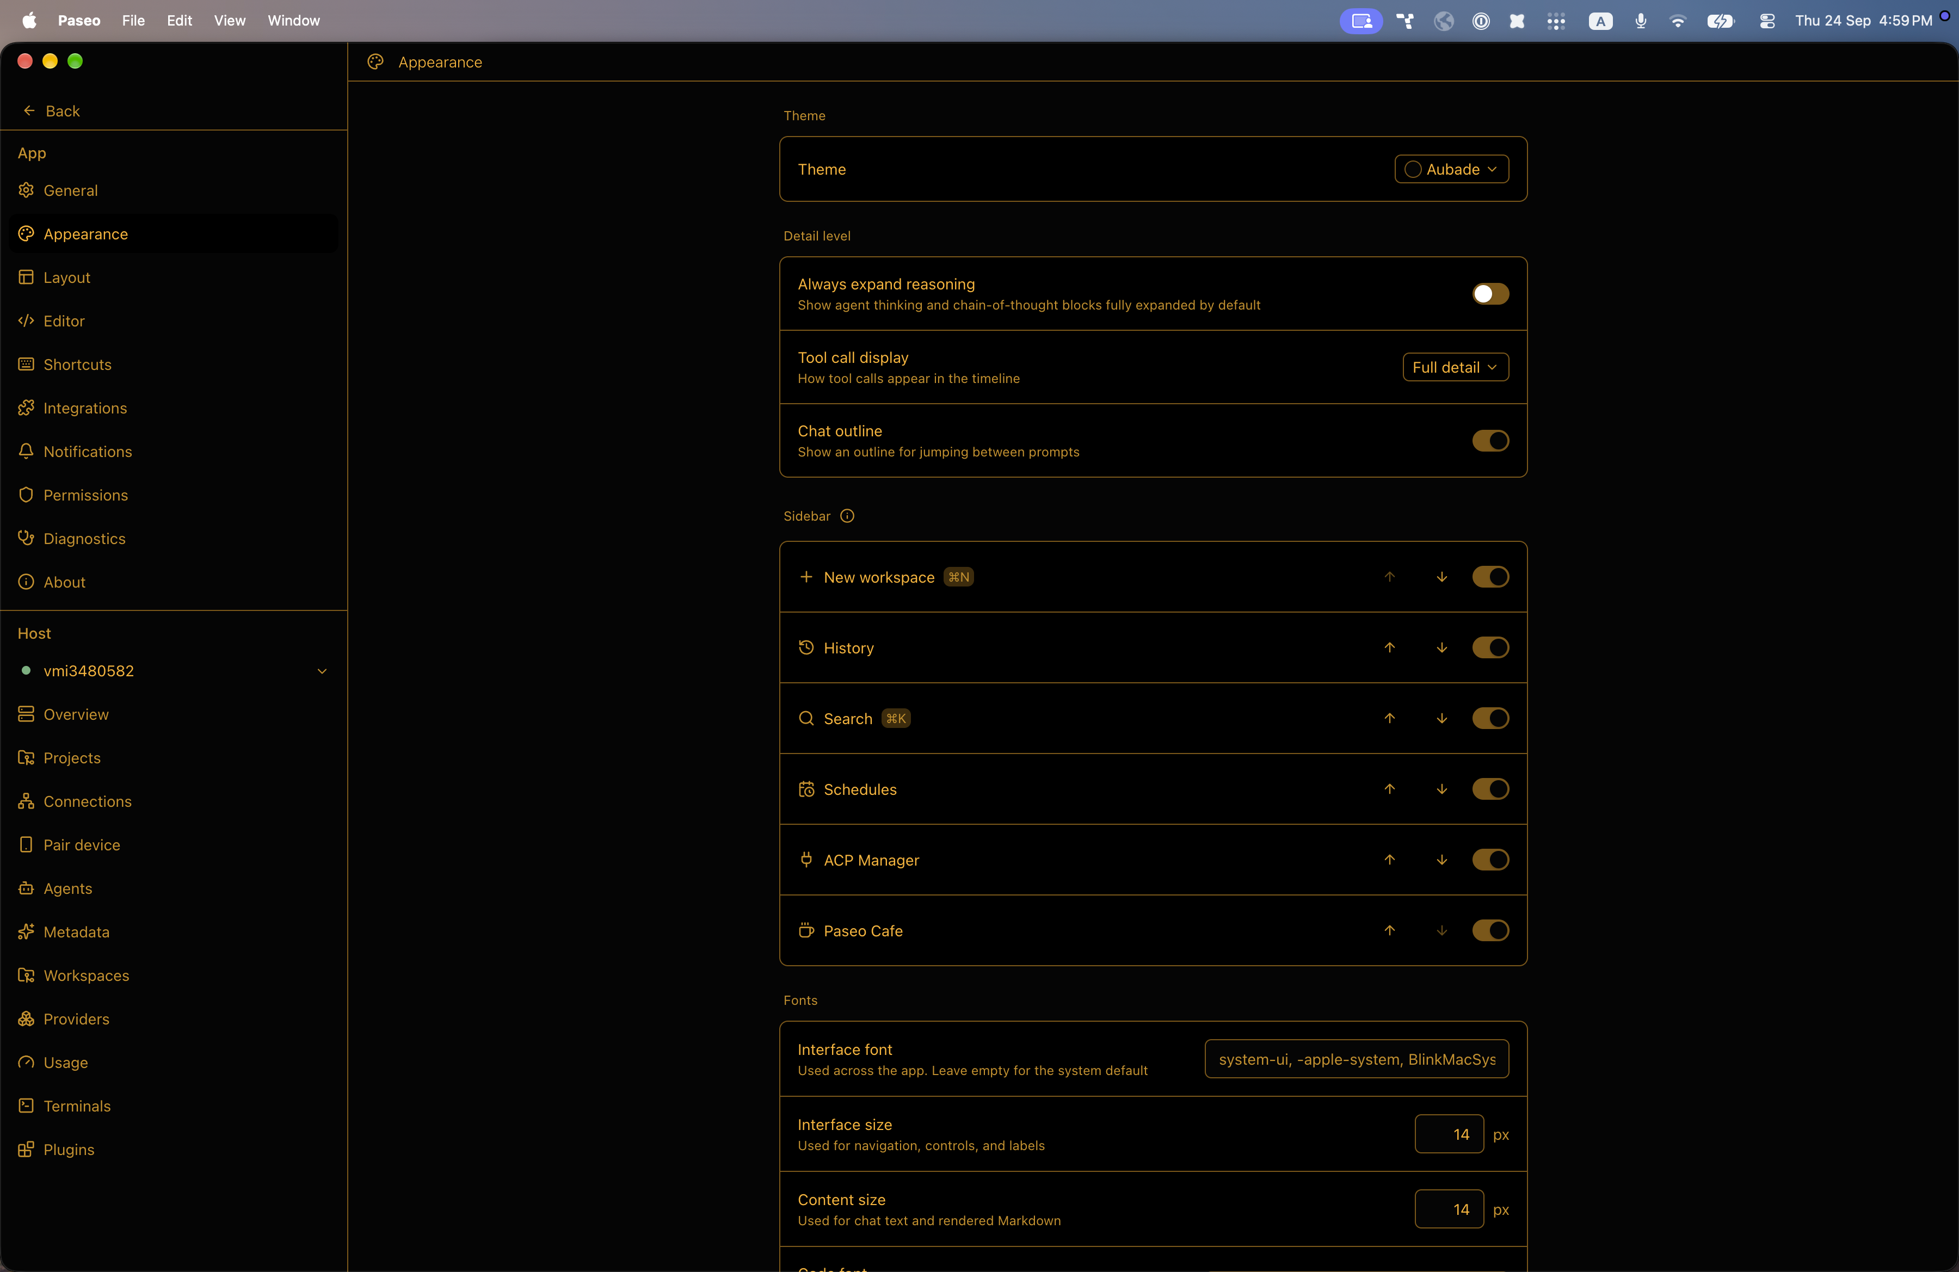This screenshot has width=1959, height=1272.
Task: Click the Agents robot icon
Action: click(x=26, y=888)
